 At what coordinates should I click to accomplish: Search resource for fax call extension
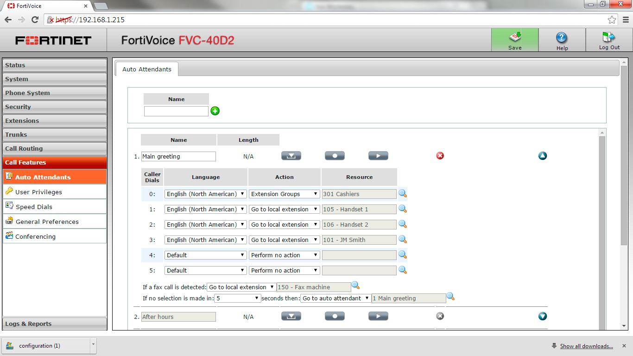[x=355, y=285]
